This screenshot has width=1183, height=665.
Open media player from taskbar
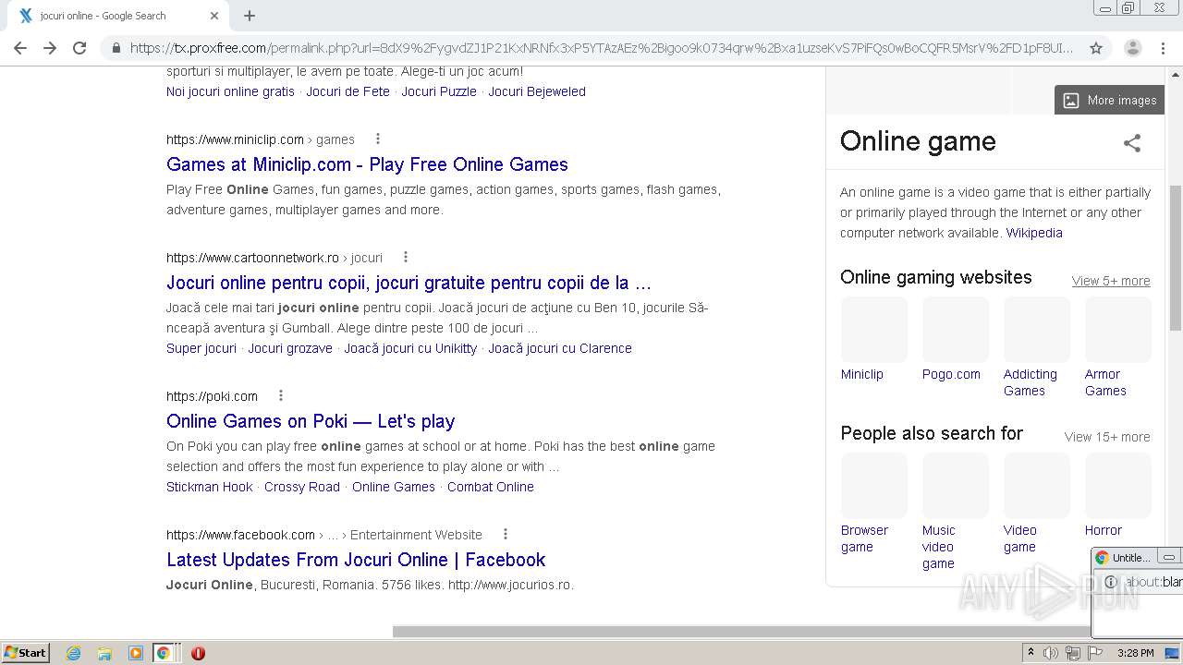136,653
